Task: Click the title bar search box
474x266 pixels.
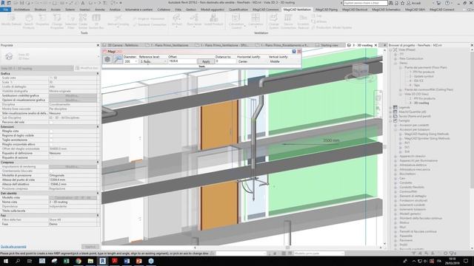Action: [x=365, y=3]
